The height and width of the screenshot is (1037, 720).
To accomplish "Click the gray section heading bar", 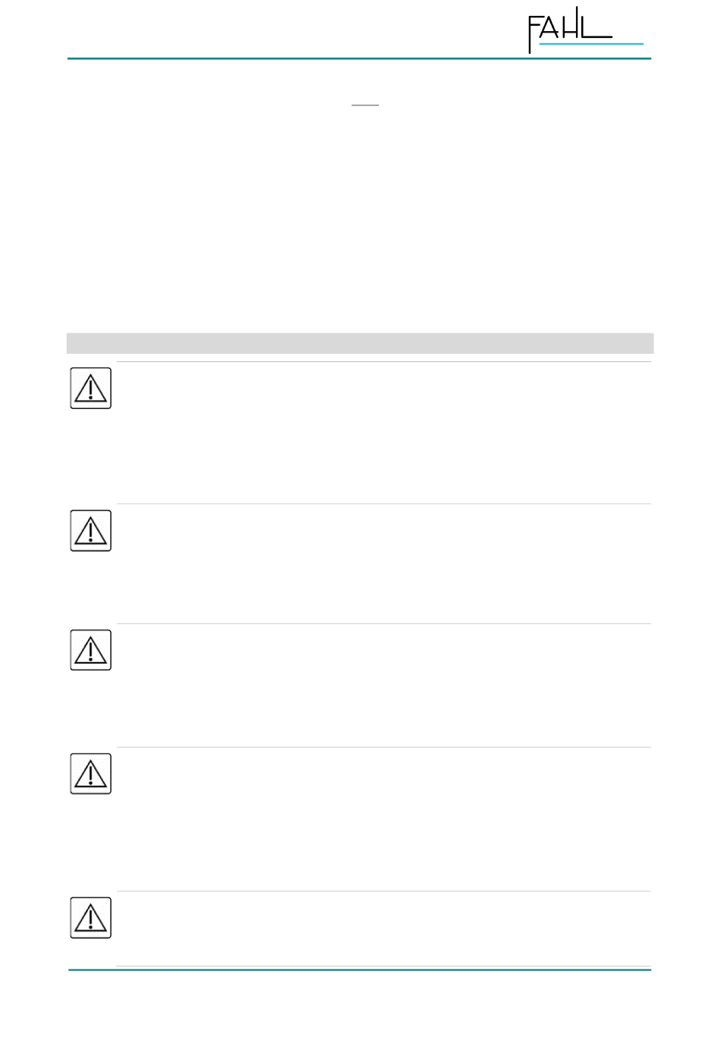I will (x=360, y=343).
